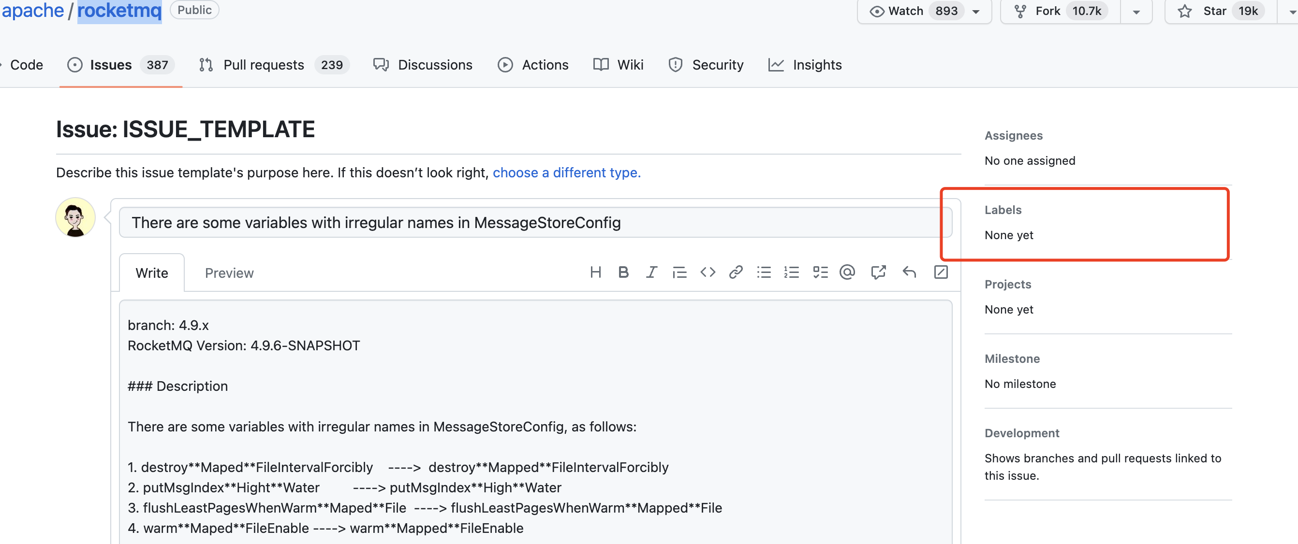Screen dimensions: 1298x544
Task: Toggle bold formatting in editor toolbar
Action: 623,272
